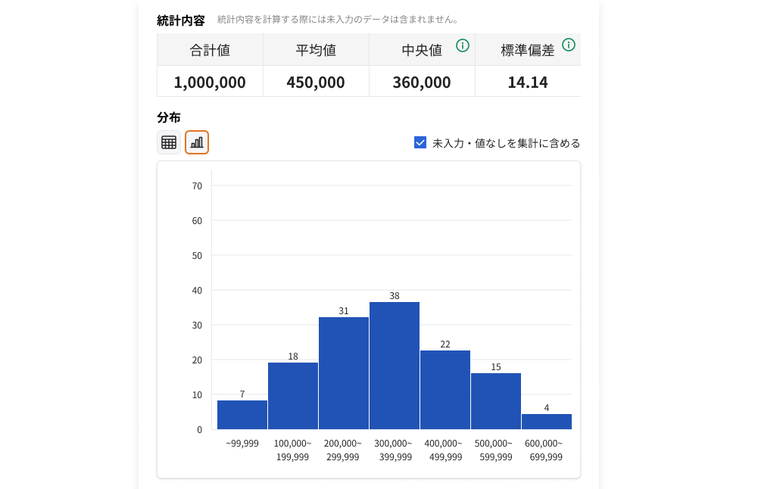Image resolution: width=783 pixels, height=489 pixels.
Task: Click the green info circle beside 中央値
Action: point(462,45)
